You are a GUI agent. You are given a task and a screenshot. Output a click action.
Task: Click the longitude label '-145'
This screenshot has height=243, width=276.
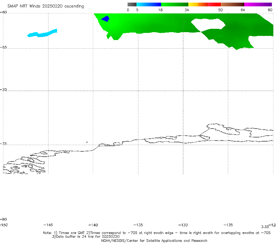pos(48,225)
